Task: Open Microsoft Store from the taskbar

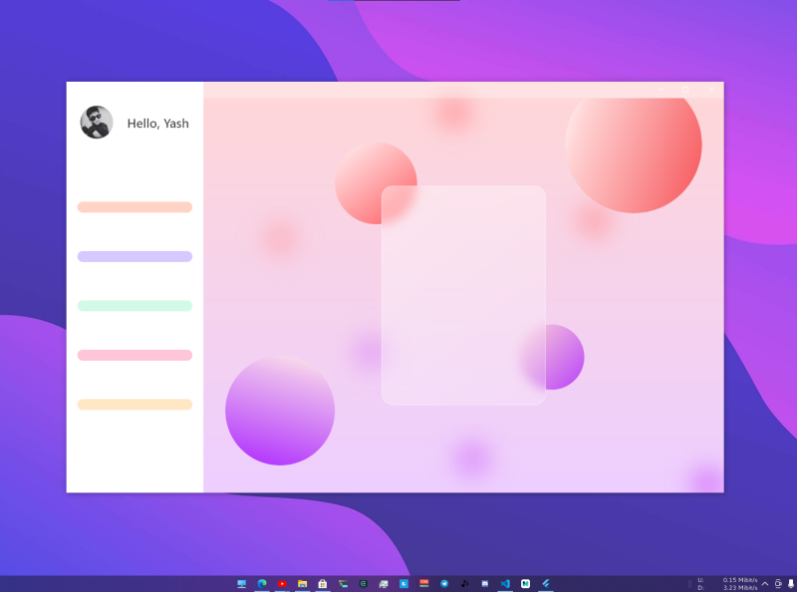Action: point(322,583)
